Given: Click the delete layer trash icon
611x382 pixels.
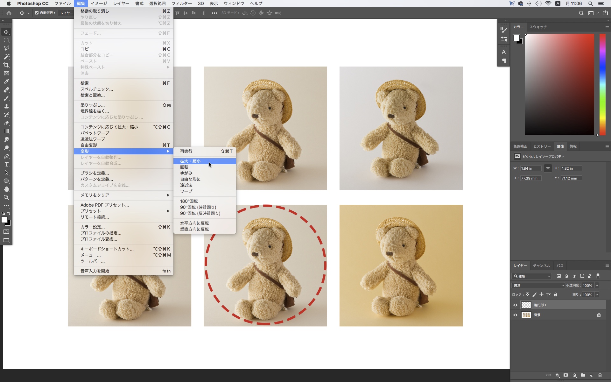Looking at the screenshot, I should (x=600, y=375).
